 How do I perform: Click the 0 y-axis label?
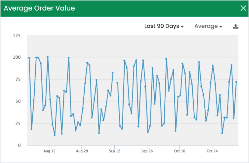click(19, 145)
